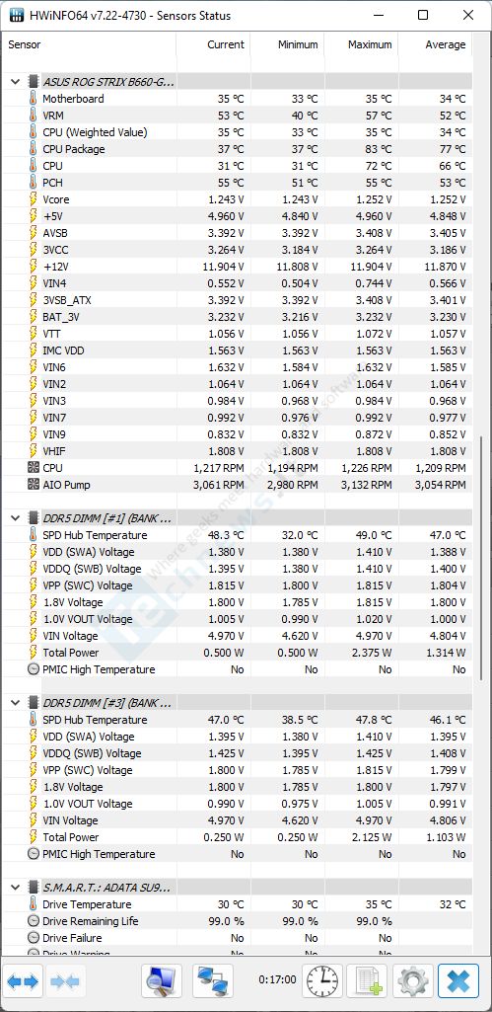Click the 99.0 % Drive Remaining Life current value
The width and height of the screenshot is (492, 1012).
[x=225, y=921]
